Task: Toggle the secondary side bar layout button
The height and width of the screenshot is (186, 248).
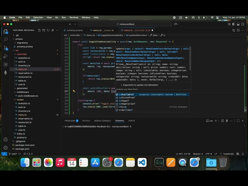Action: point(243,24)
